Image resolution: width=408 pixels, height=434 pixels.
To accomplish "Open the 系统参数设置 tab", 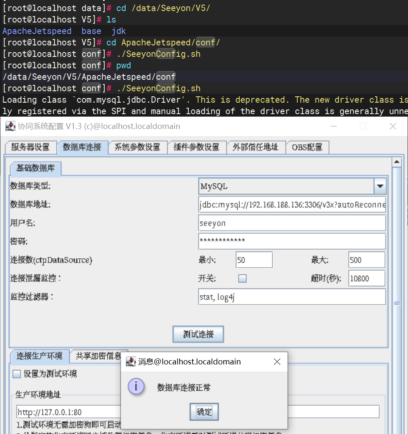I will tap(137, 147).
